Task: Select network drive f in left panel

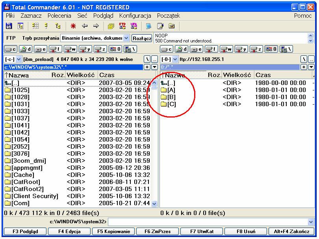Action: coord(56,49)
